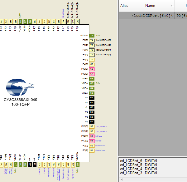
Task: Select pin 52 P3[7] OpAmp vout
Action: [x=92, y=146]
